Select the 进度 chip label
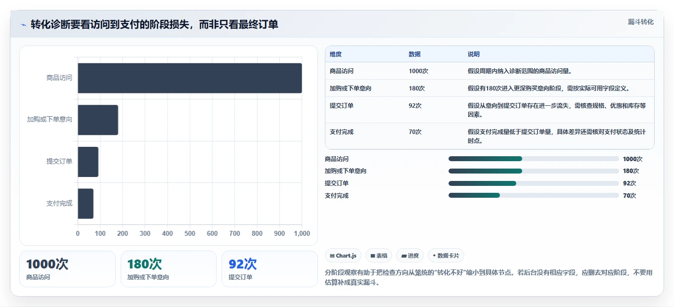 413,256
